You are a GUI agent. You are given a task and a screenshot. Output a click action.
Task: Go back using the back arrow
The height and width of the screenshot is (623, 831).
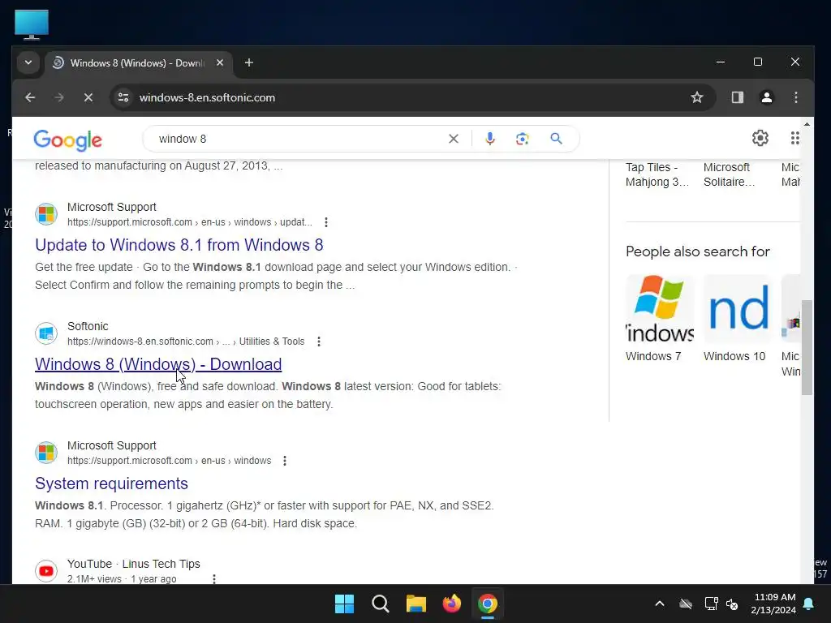point(30,97)
